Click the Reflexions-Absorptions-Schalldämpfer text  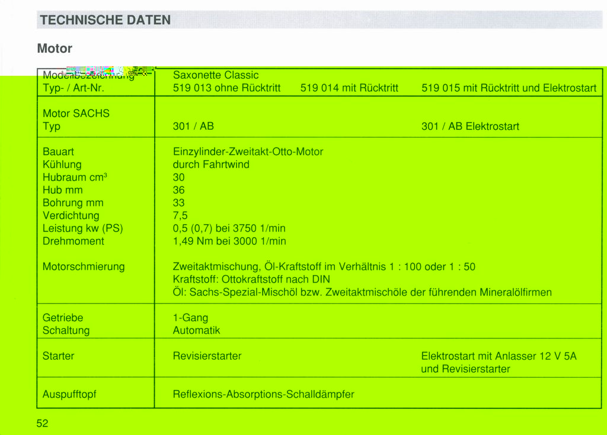pos(263,394)
